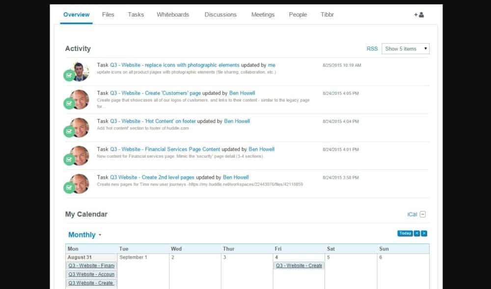Click the task icon on the 'Create 2nd level pages' activity
The height and width of the screenshot is (289, 491).
69,188
